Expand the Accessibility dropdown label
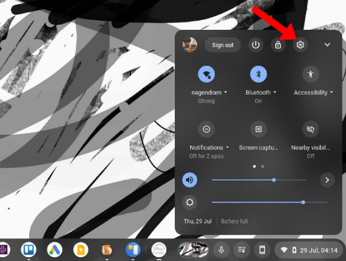 313,92
